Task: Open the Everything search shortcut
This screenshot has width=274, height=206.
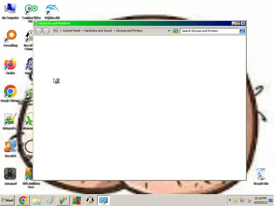Action: click(10, 38)
